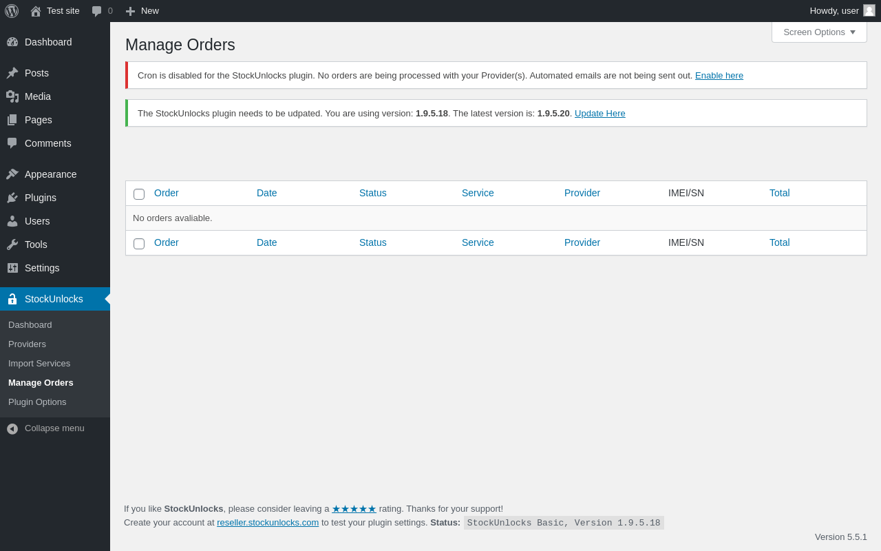Click the Update Here link

(600, 113)
